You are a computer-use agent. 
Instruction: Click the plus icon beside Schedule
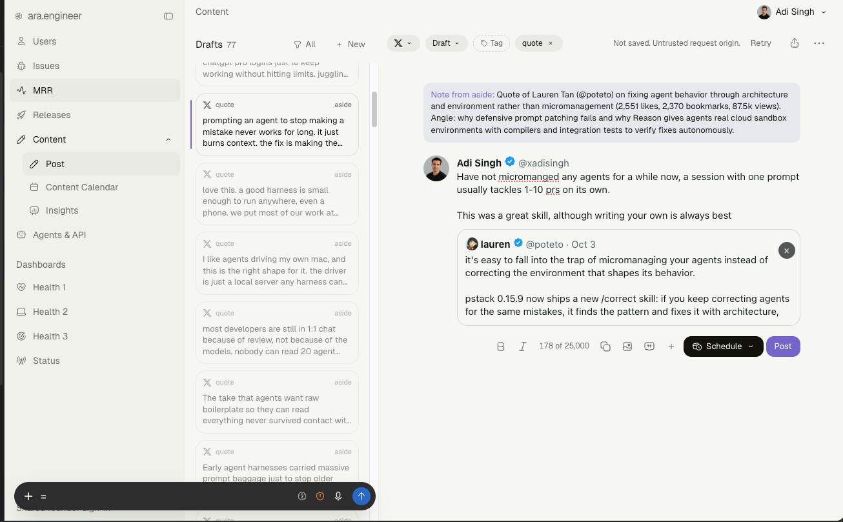click(671, 346)
